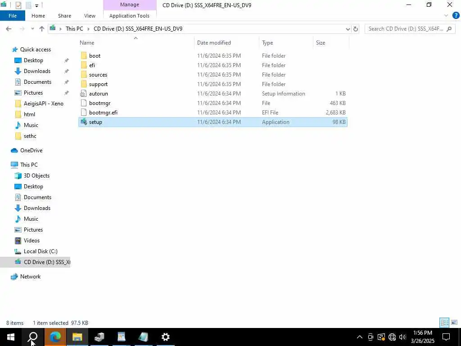The image size is (461, 346).
Task: Go back with the Back arrow
Action: pyautogui.click(x=9, y=29)
